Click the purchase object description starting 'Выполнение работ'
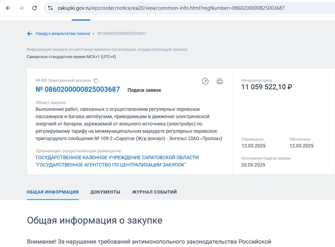The height and width of the screenshot is (247, 335). click(129, 124)
